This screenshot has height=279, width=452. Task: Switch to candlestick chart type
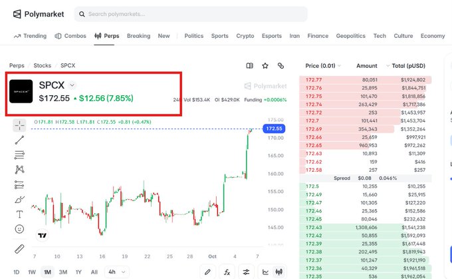[x=279, y=272]
